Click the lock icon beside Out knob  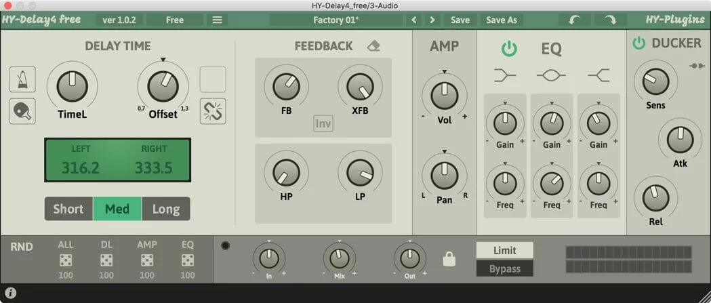(448, 259)
